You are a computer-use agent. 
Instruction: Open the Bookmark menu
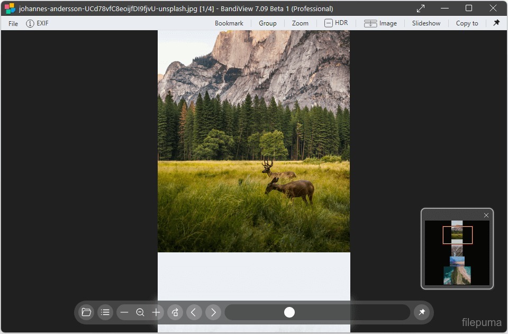point(229,23)
